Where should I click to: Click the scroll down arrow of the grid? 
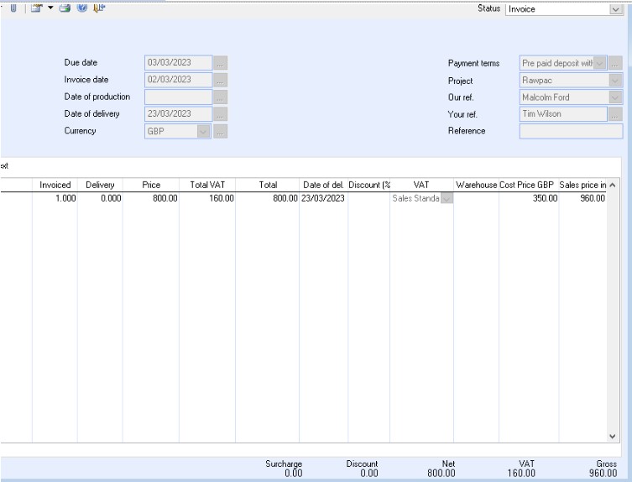[612, 437]
